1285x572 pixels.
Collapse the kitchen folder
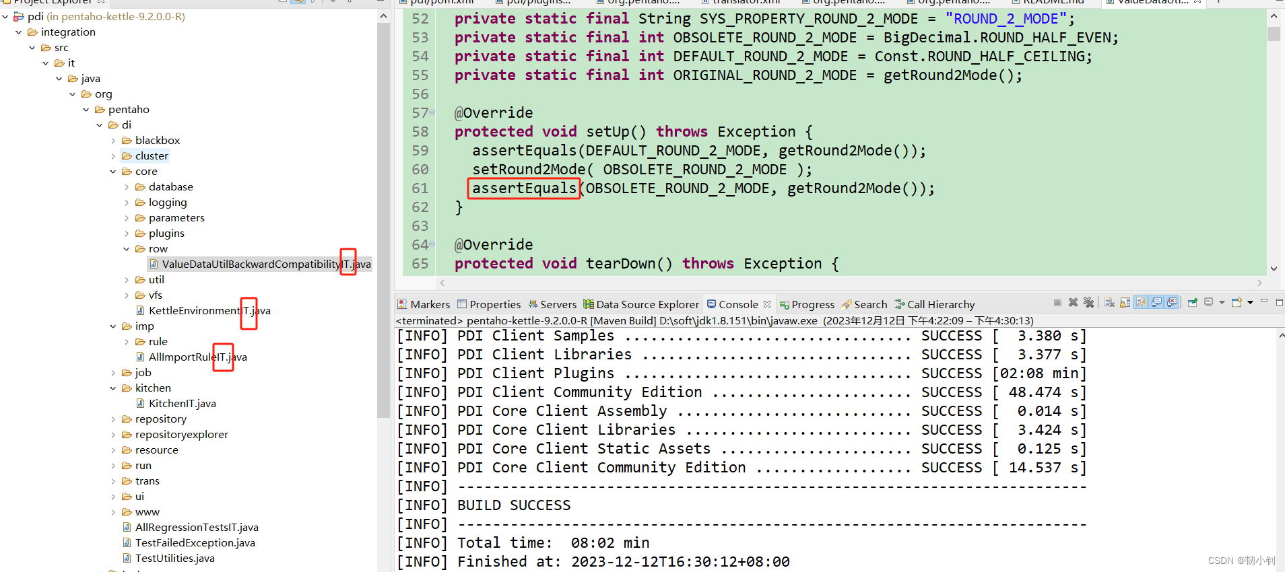click(x=113, y=388)
